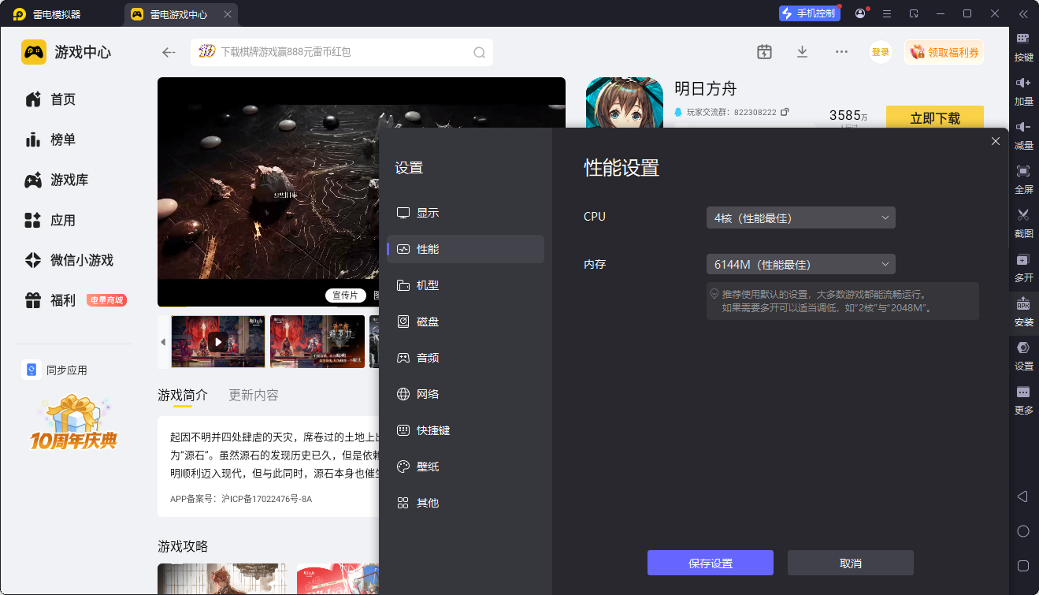Click the 登录 login button
Screen dimensions: 1039x595
pyautogui.click(x=881, y=52)
